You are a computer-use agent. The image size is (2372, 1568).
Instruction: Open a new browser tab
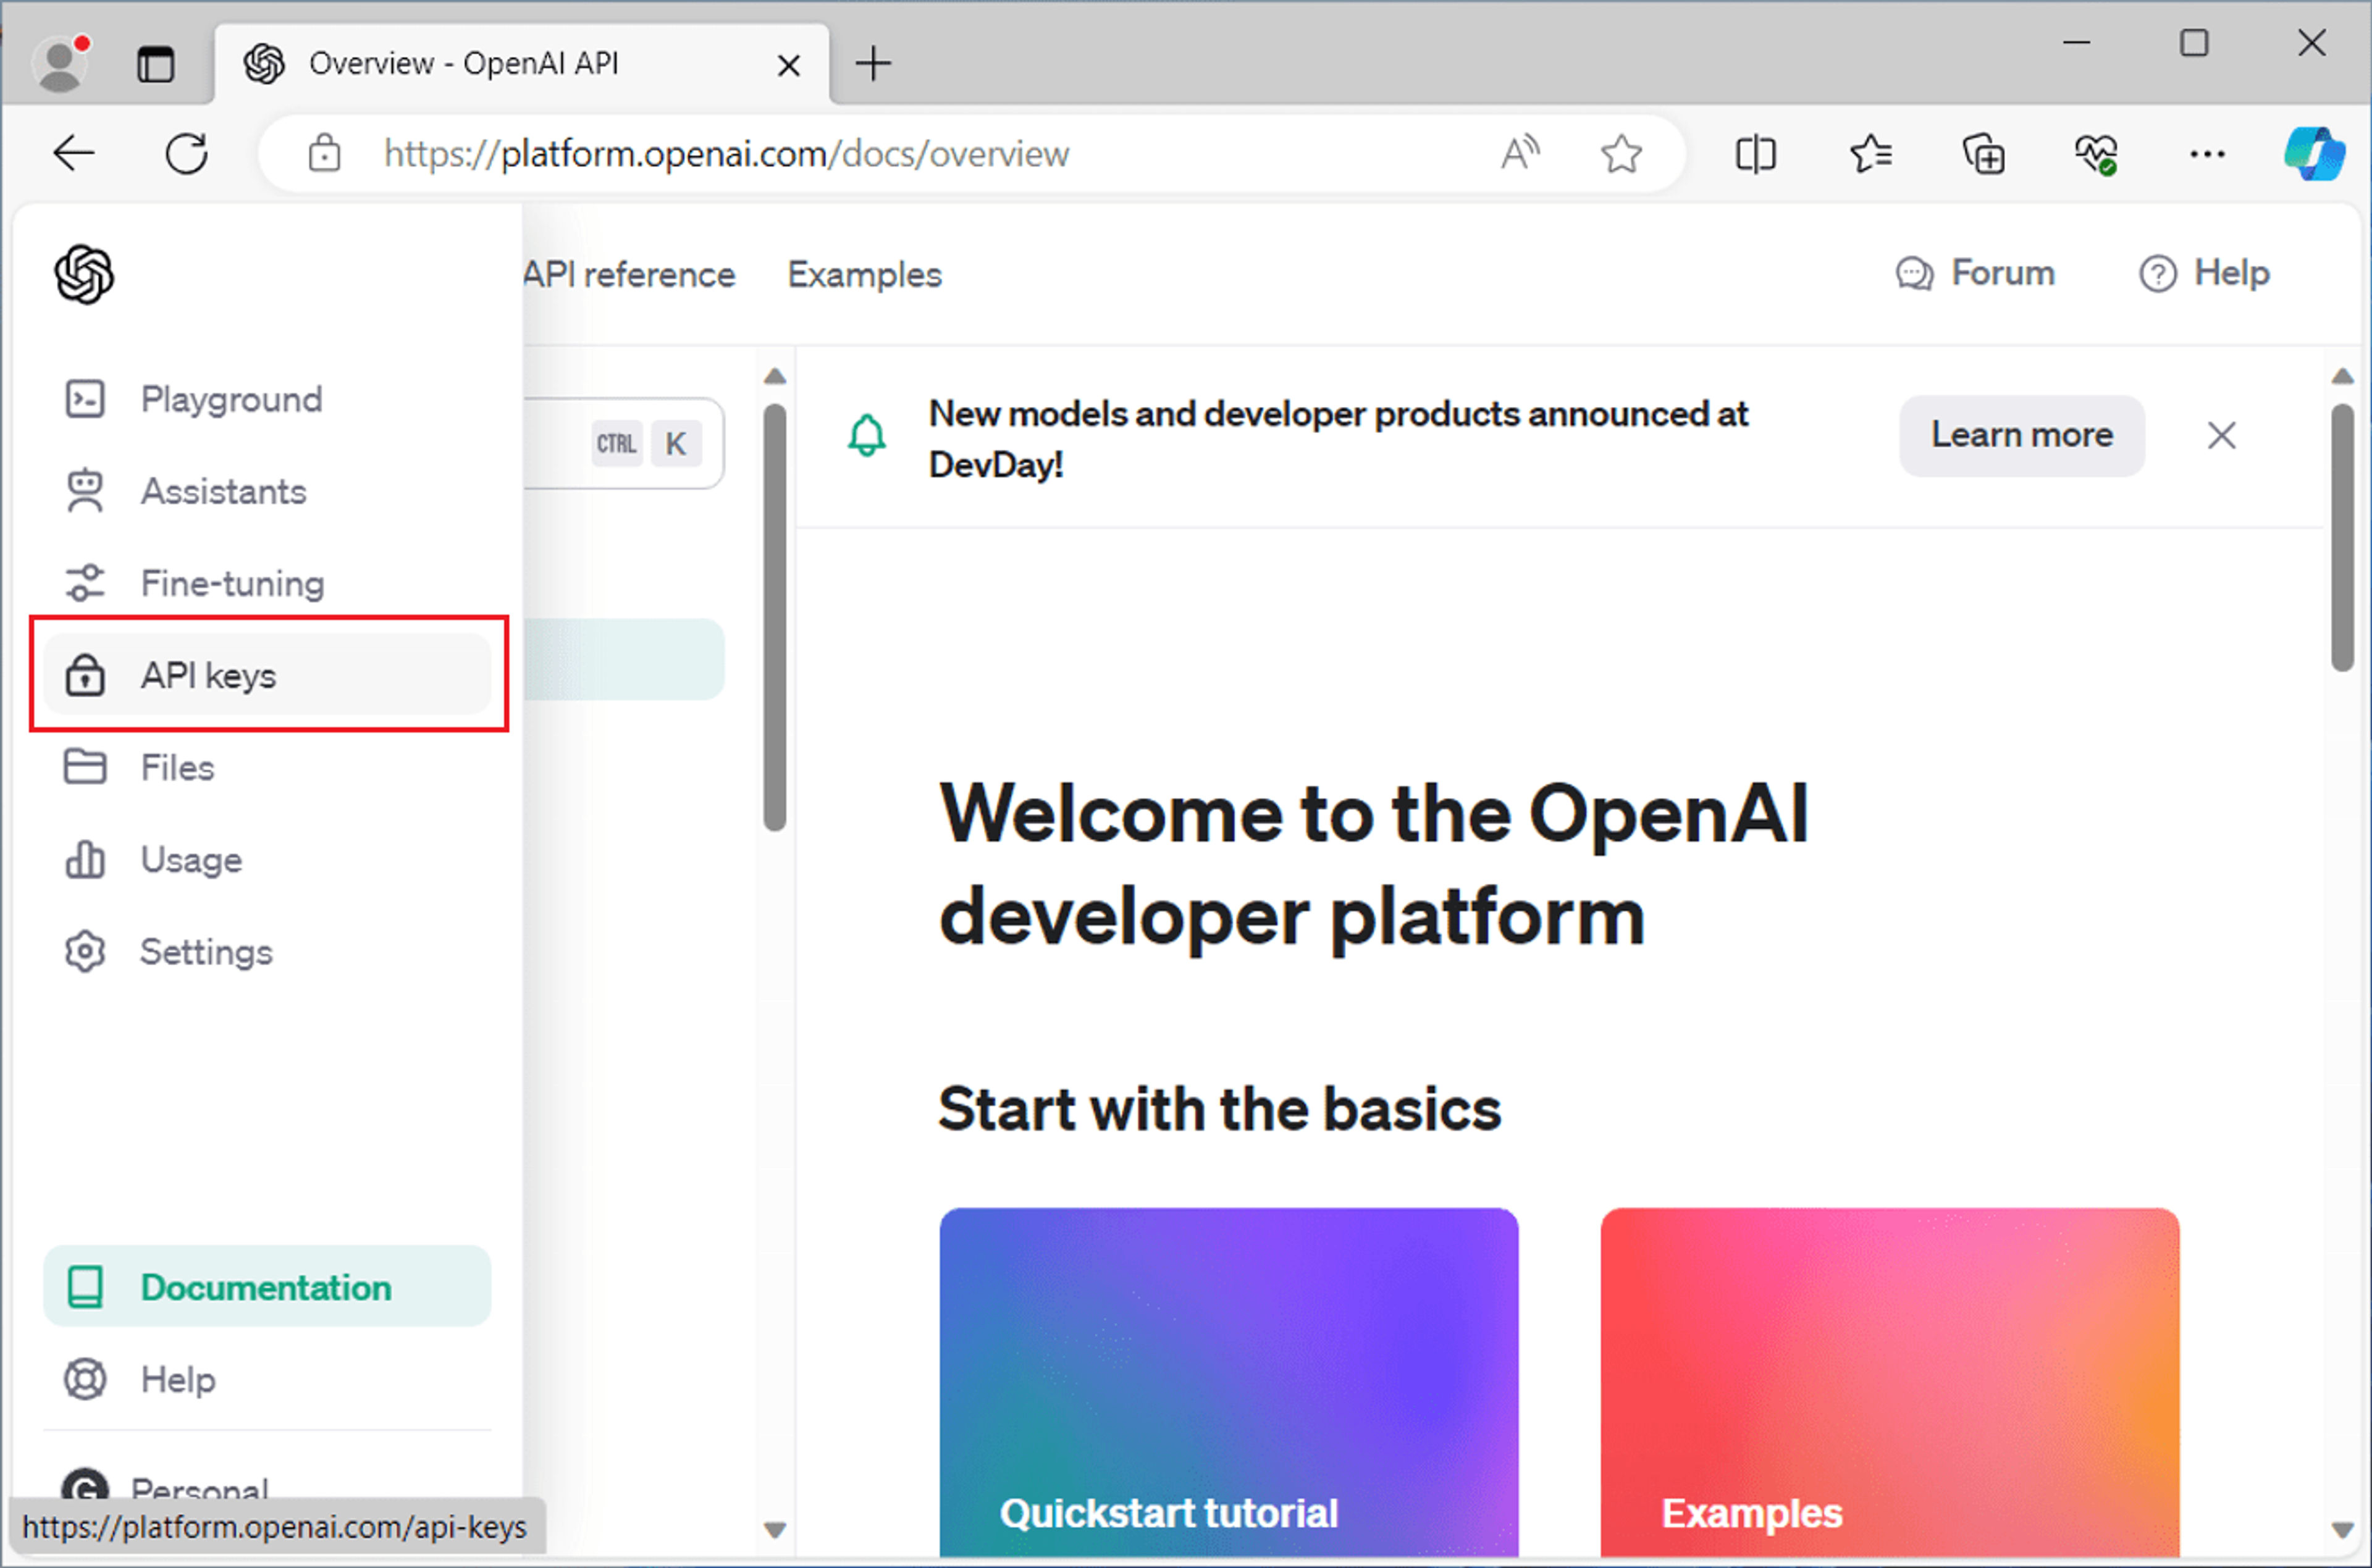coord(873,63)
